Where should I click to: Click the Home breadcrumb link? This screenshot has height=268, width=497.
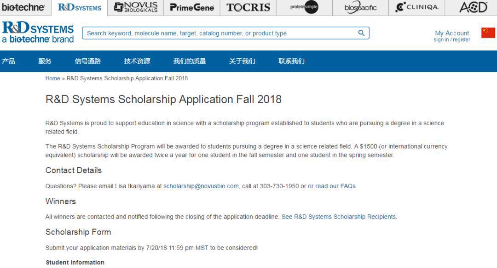point(52,78)
